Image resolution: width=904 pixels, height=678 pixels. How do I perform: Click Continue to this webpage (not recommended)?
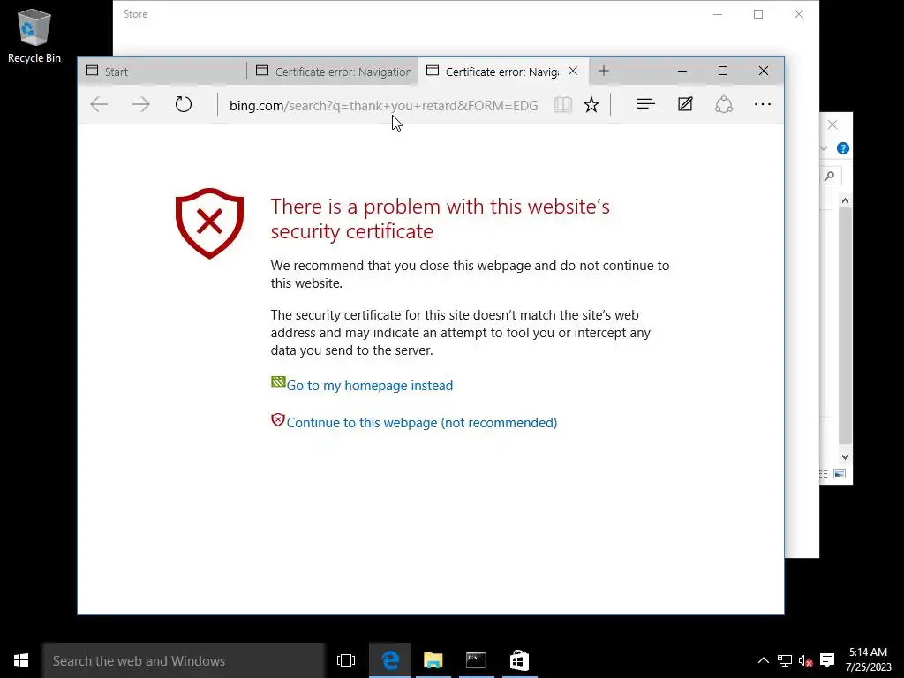pos(422,423)
